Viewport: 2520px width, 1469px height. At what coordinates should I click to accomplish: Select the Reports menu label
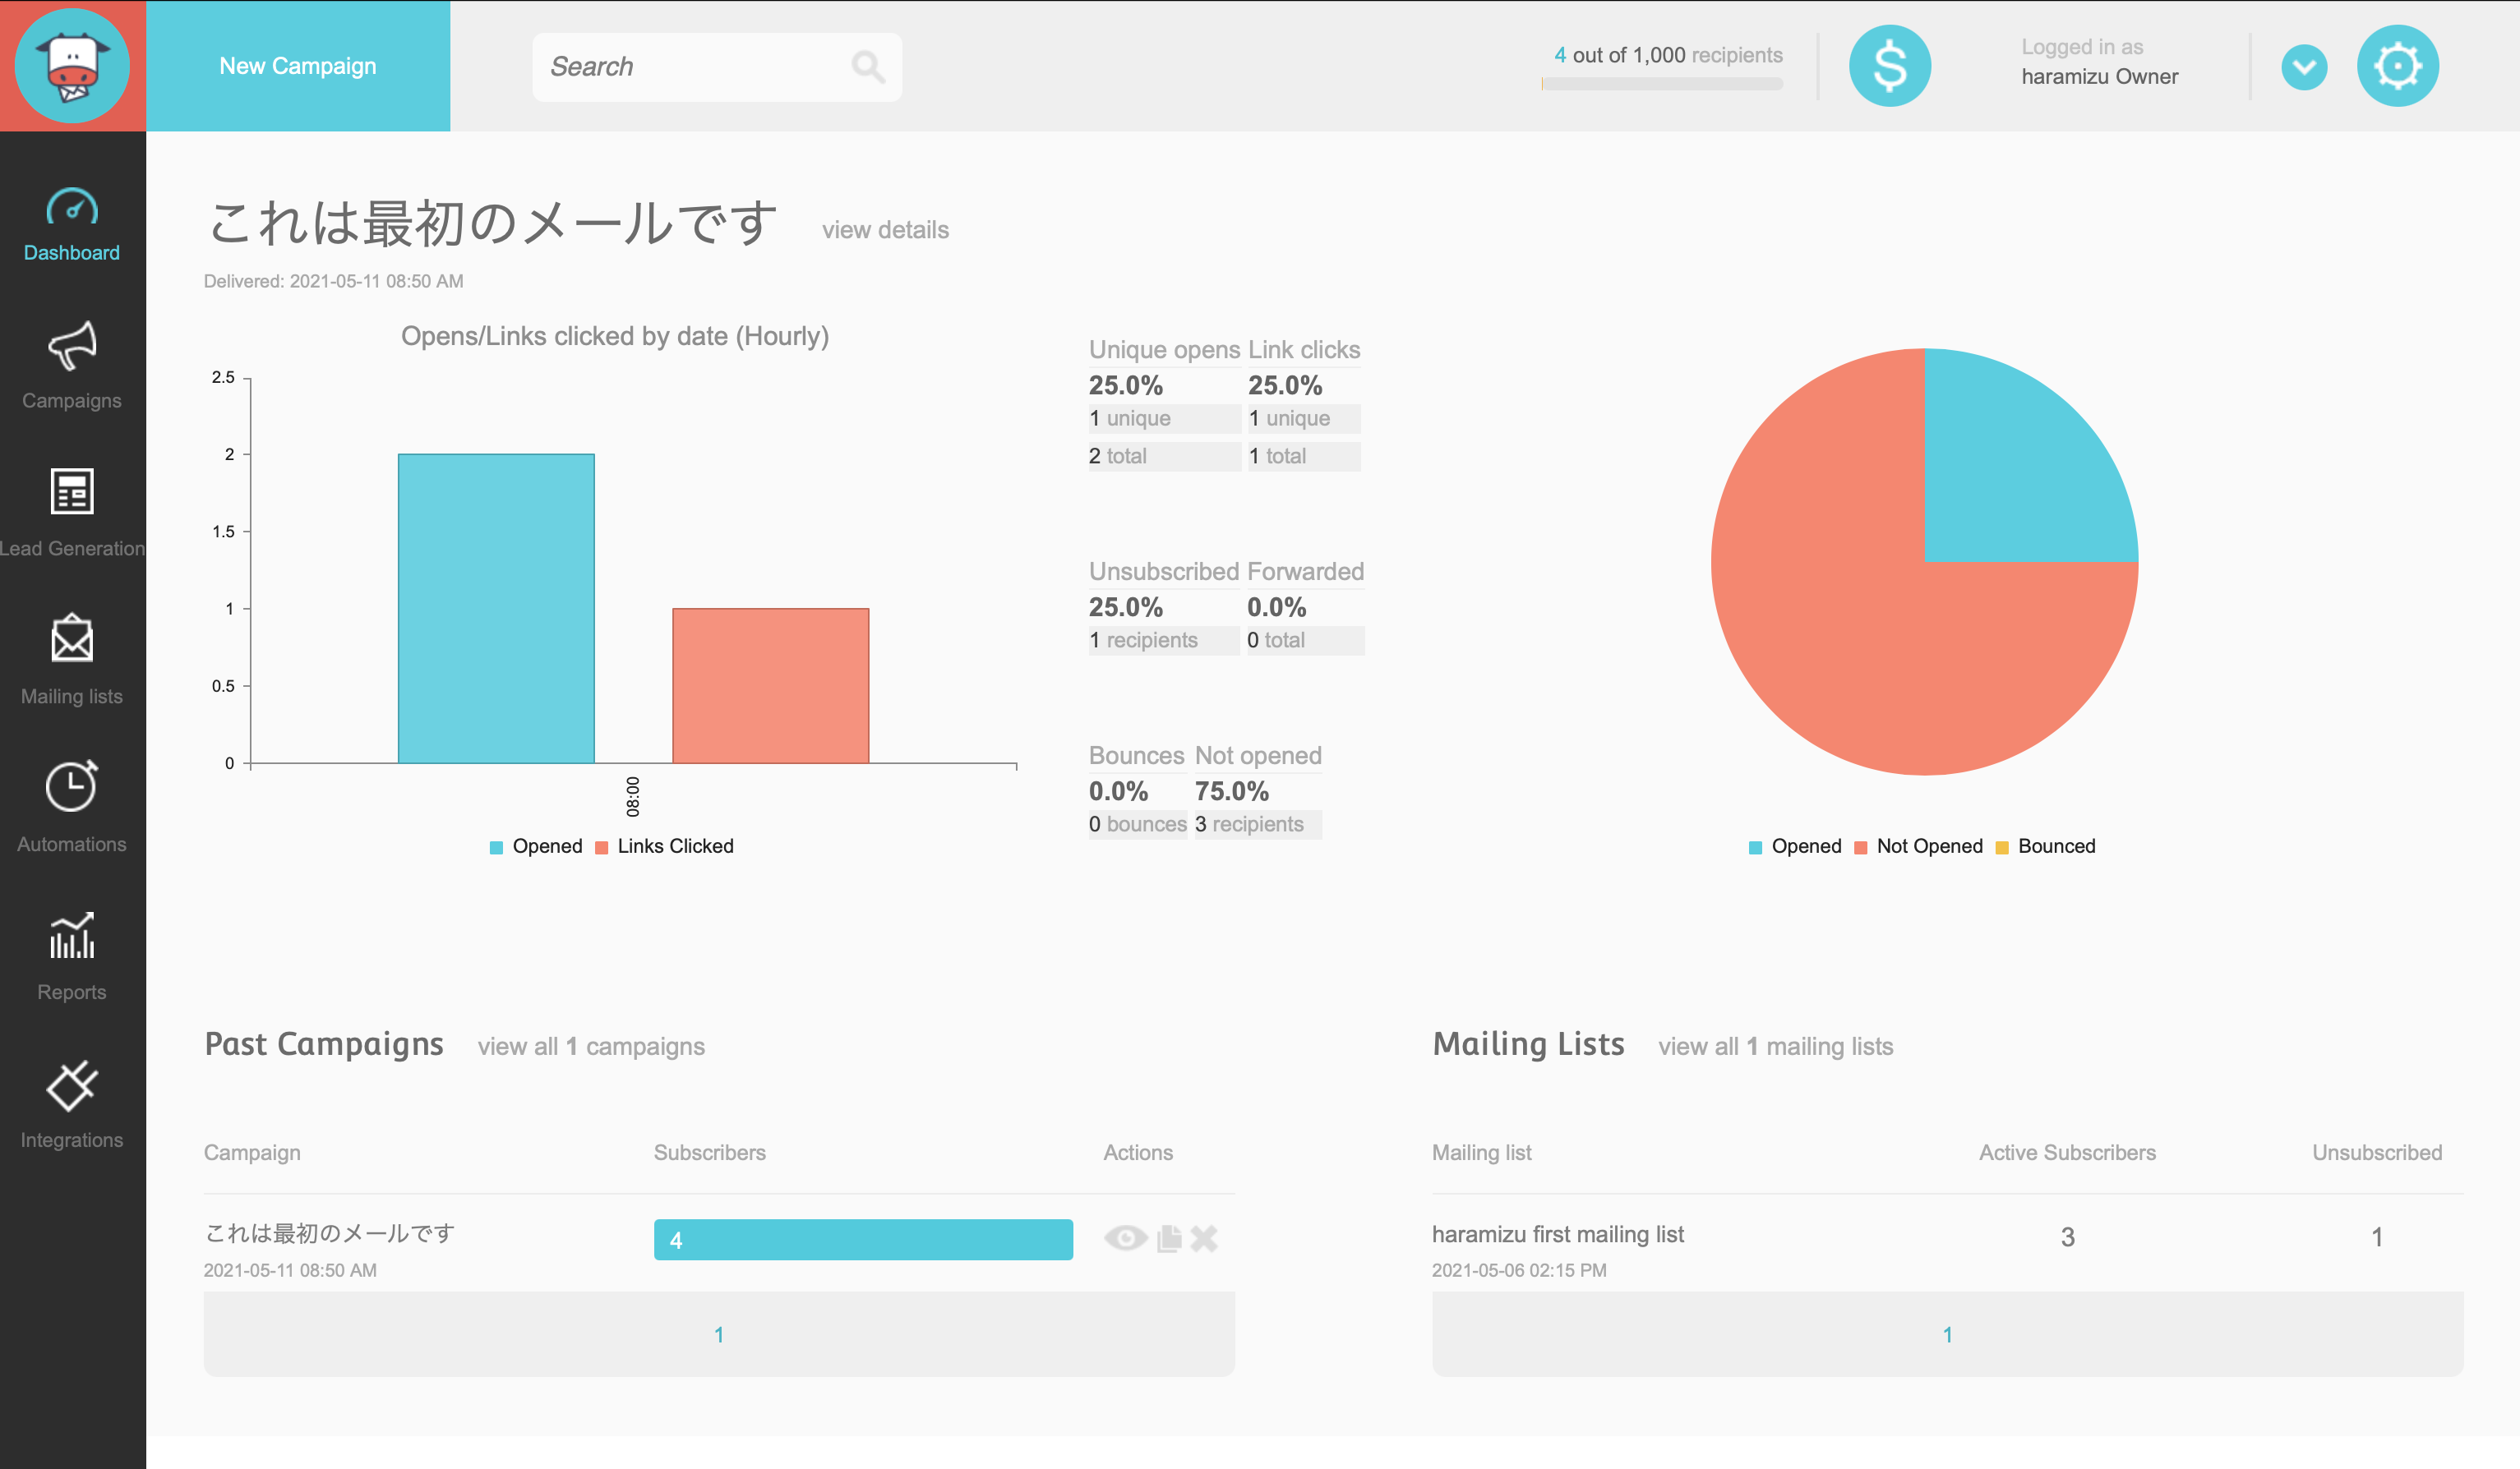[72, 992]
